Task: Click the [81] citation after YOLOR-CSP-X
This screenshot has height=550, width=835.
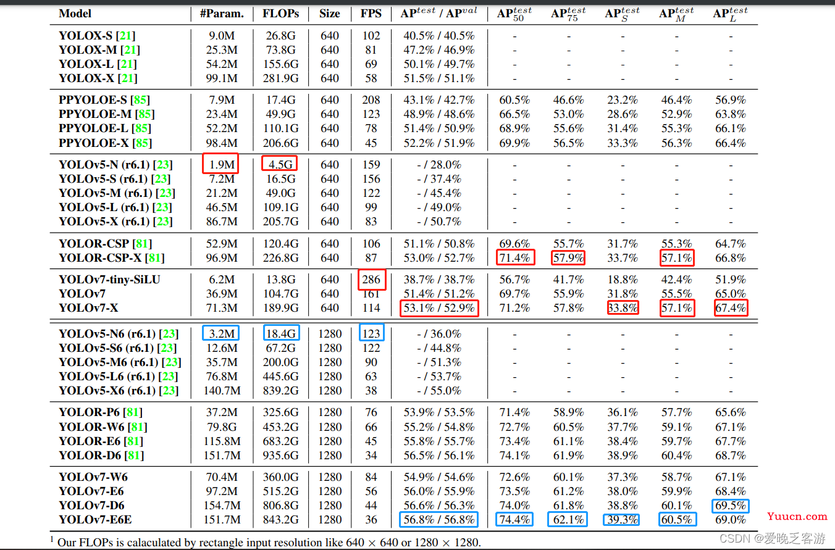Action: coord(155,258)
